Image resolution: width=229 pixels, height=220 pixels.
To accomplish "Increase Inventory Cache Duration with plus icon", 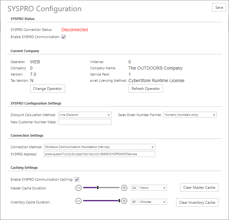I will [124, 201].
